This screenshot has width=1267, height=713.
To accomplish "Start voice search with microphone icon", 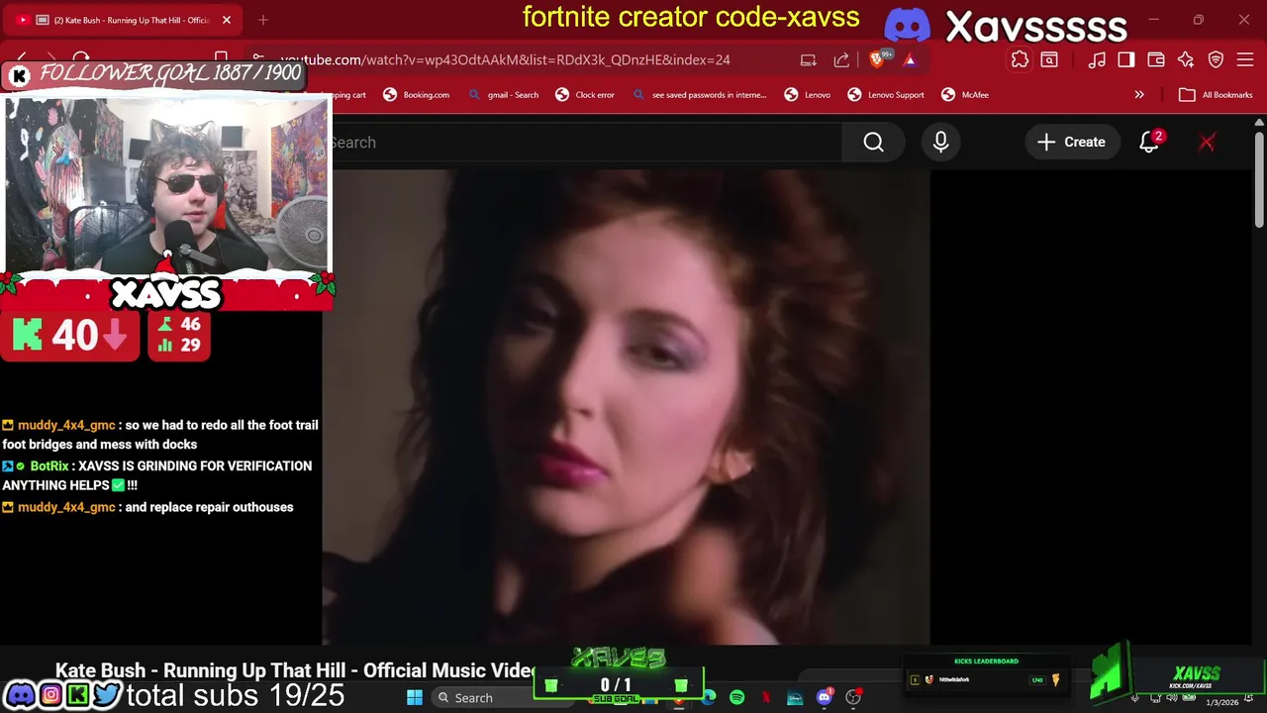I will pyautogui.click(x=940, y=143).
